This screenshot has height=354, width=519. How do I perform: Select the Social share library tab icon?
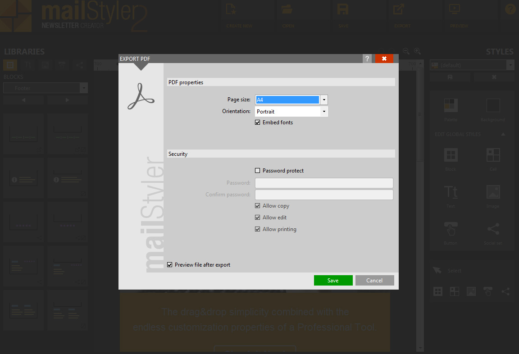(x=79, y=65)
